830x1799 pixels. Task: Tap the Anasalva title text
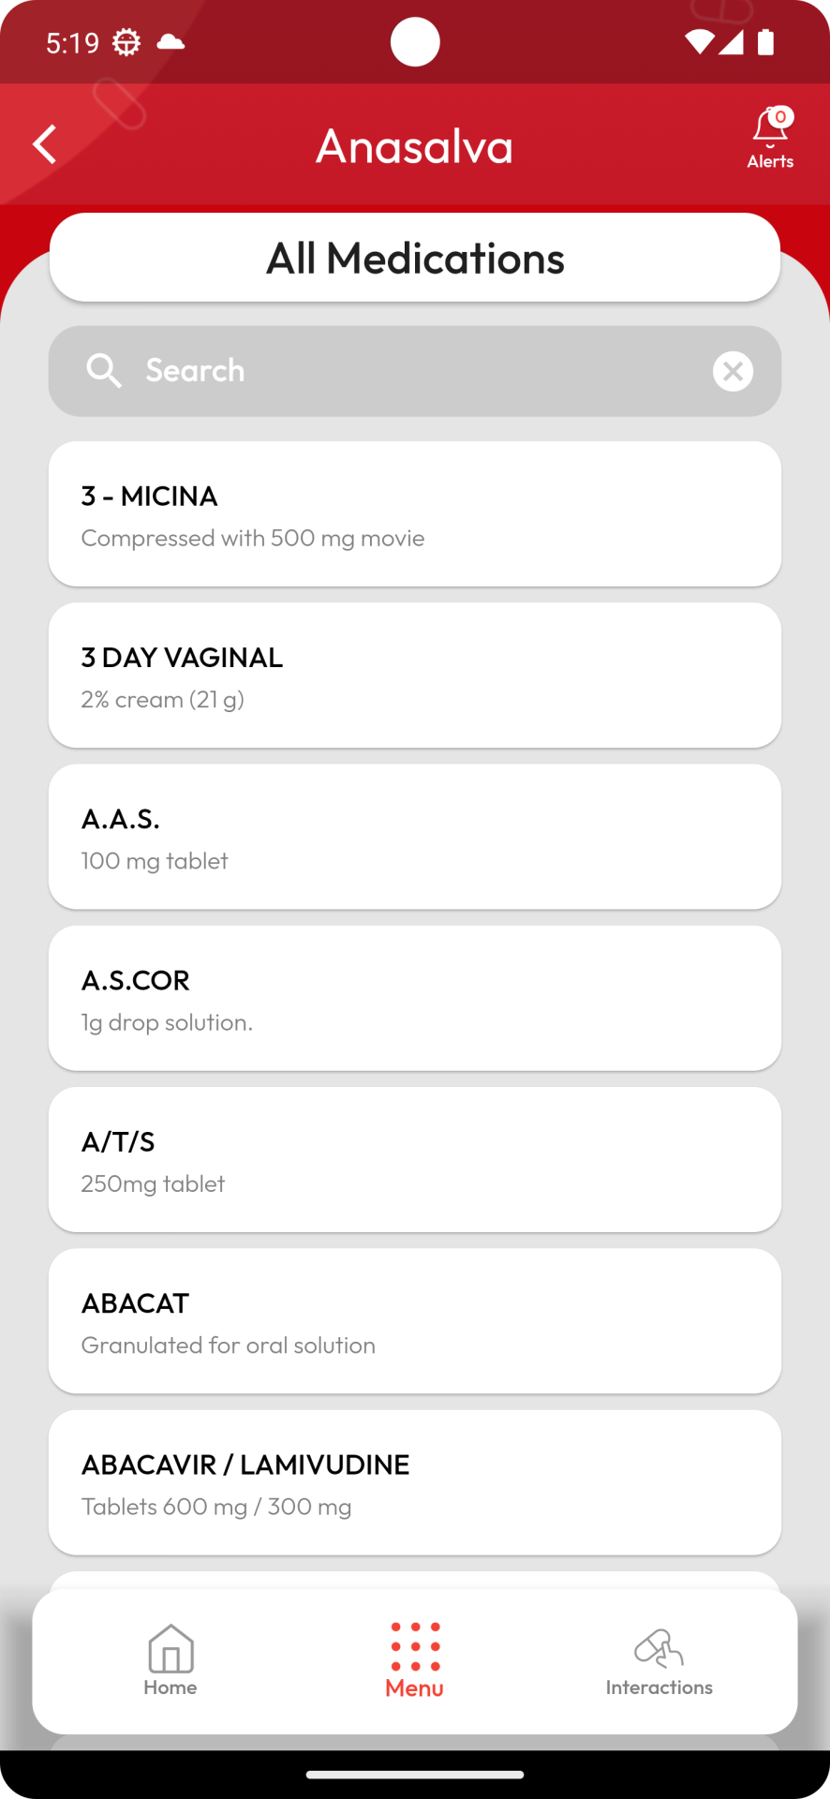[415, 146]
